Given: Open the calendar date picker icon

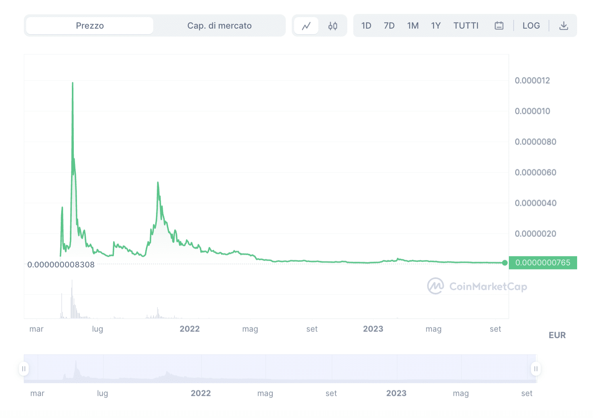Looking at the screenshot, I should pyautogui.click(x=499, y=25).
